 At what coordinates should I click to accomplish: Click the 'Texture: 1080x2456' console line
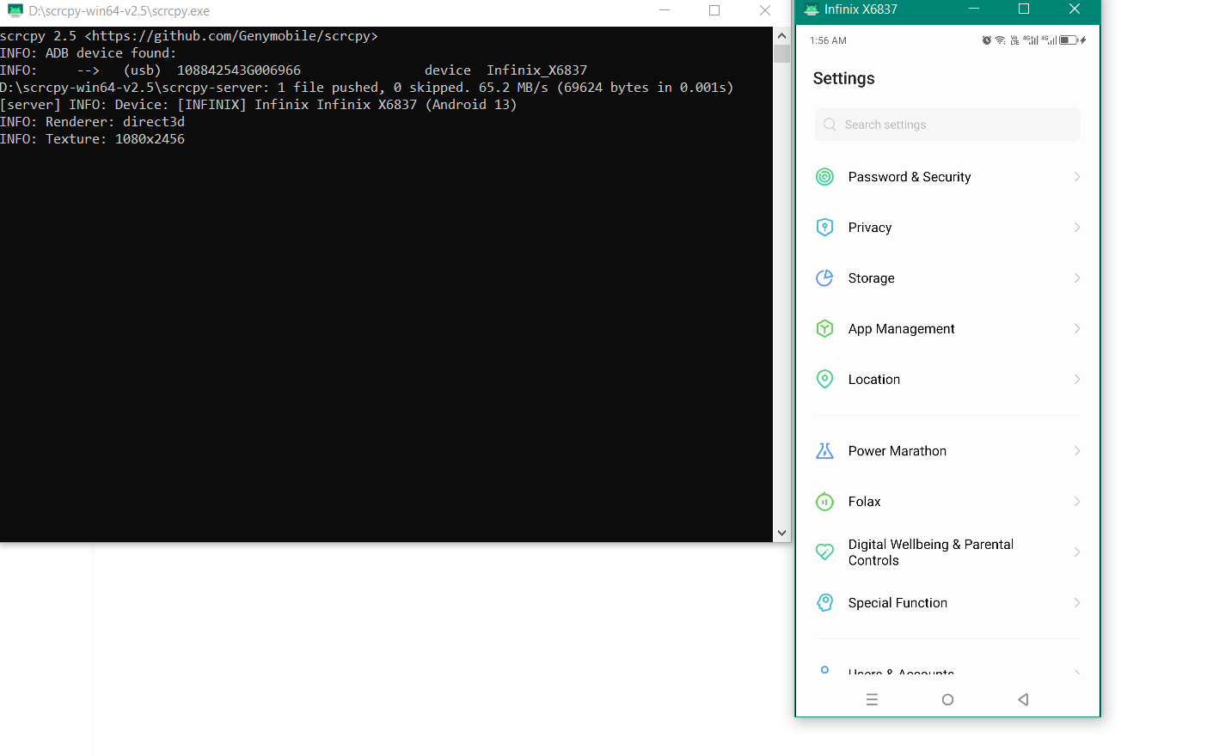(x=92, y=139)
